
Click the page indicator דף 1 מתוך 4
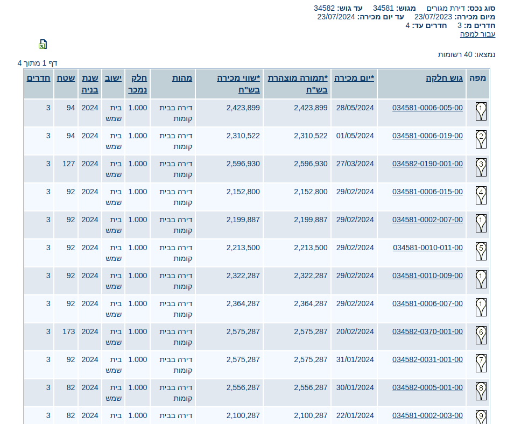click(38, 63)
